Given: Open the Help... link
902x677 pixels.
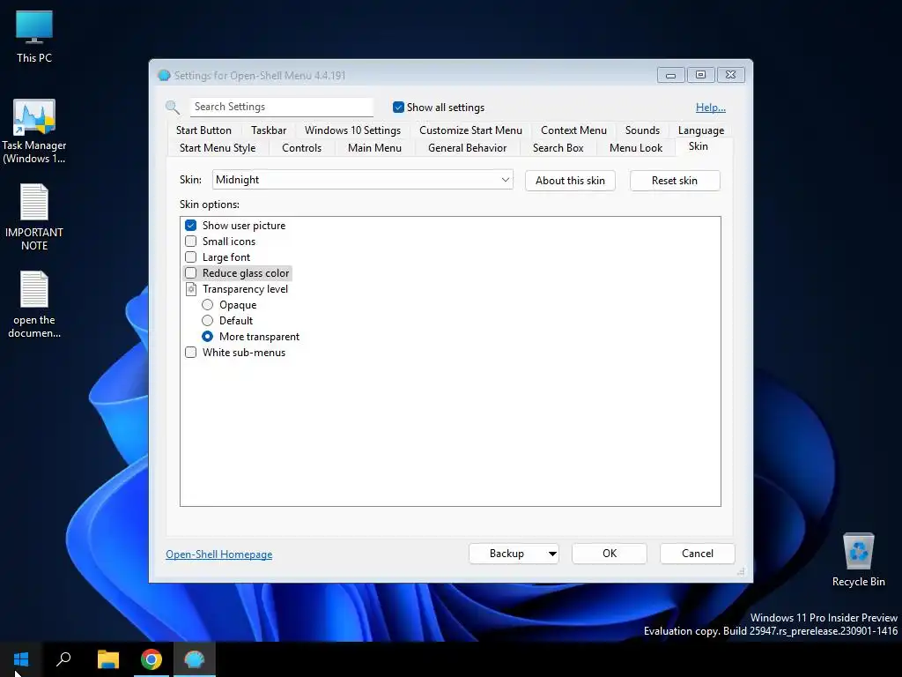Looking at the screenshot, I should (711, 107).
